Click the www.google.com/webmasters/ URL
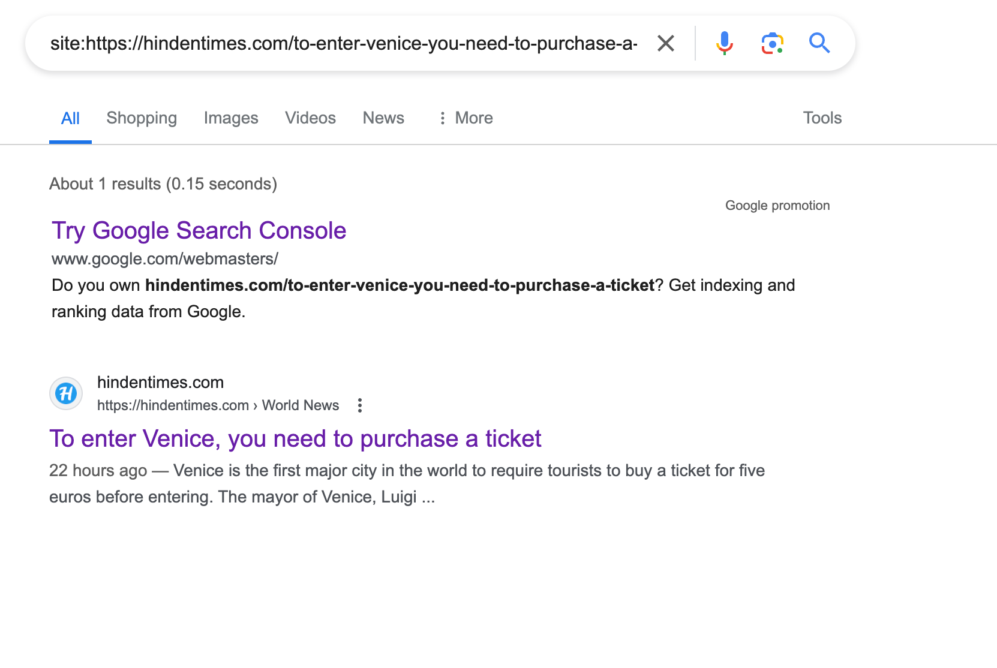 point(165,259)
